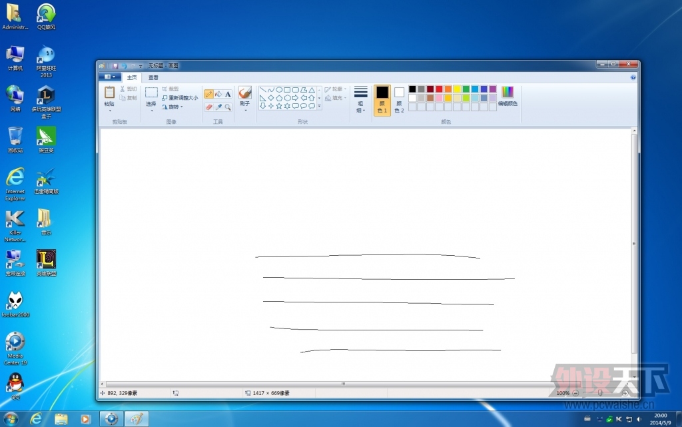Open the Paint application menu button
682x427 pixels.
click(x=110, y=77)
